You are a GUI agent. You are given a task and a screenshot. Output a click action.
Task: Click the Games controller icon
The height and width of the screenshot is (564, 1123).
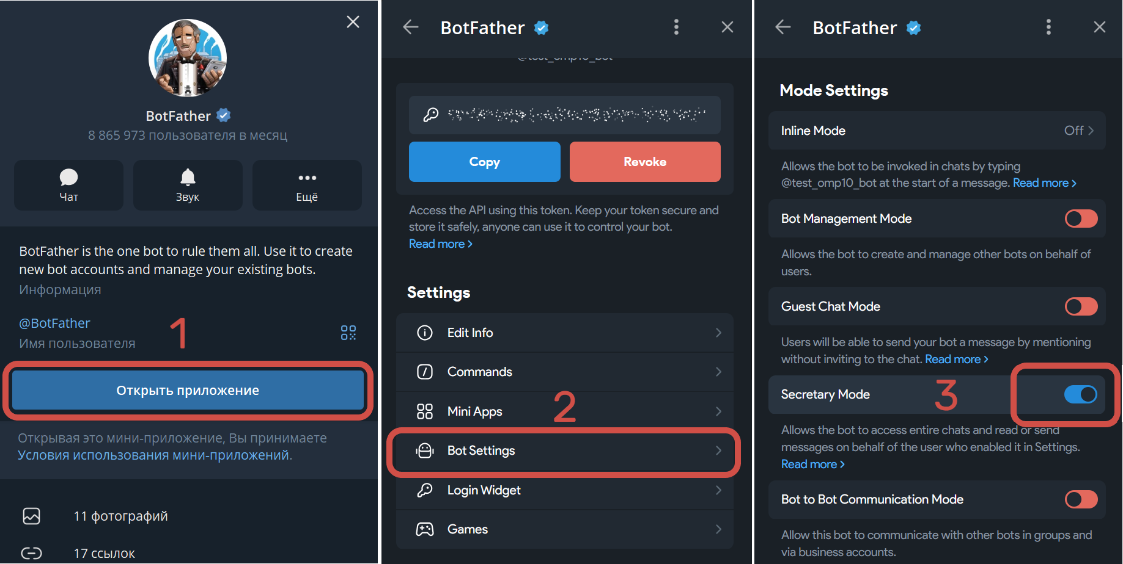click(425, 529)
